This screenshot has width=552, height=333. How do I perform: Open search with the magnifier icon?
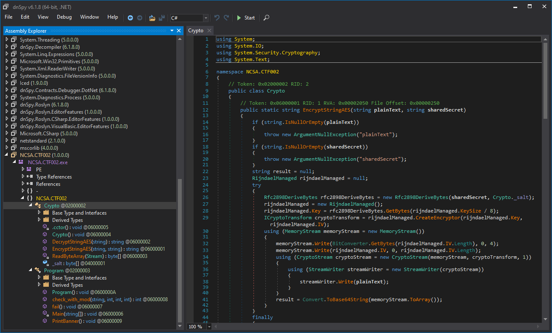coord(266,18)
